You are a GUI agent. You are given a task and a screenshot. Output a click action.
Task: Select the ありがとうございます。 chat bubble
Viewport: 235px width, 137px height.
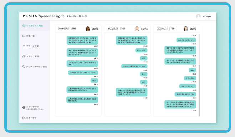pos(186,40)
